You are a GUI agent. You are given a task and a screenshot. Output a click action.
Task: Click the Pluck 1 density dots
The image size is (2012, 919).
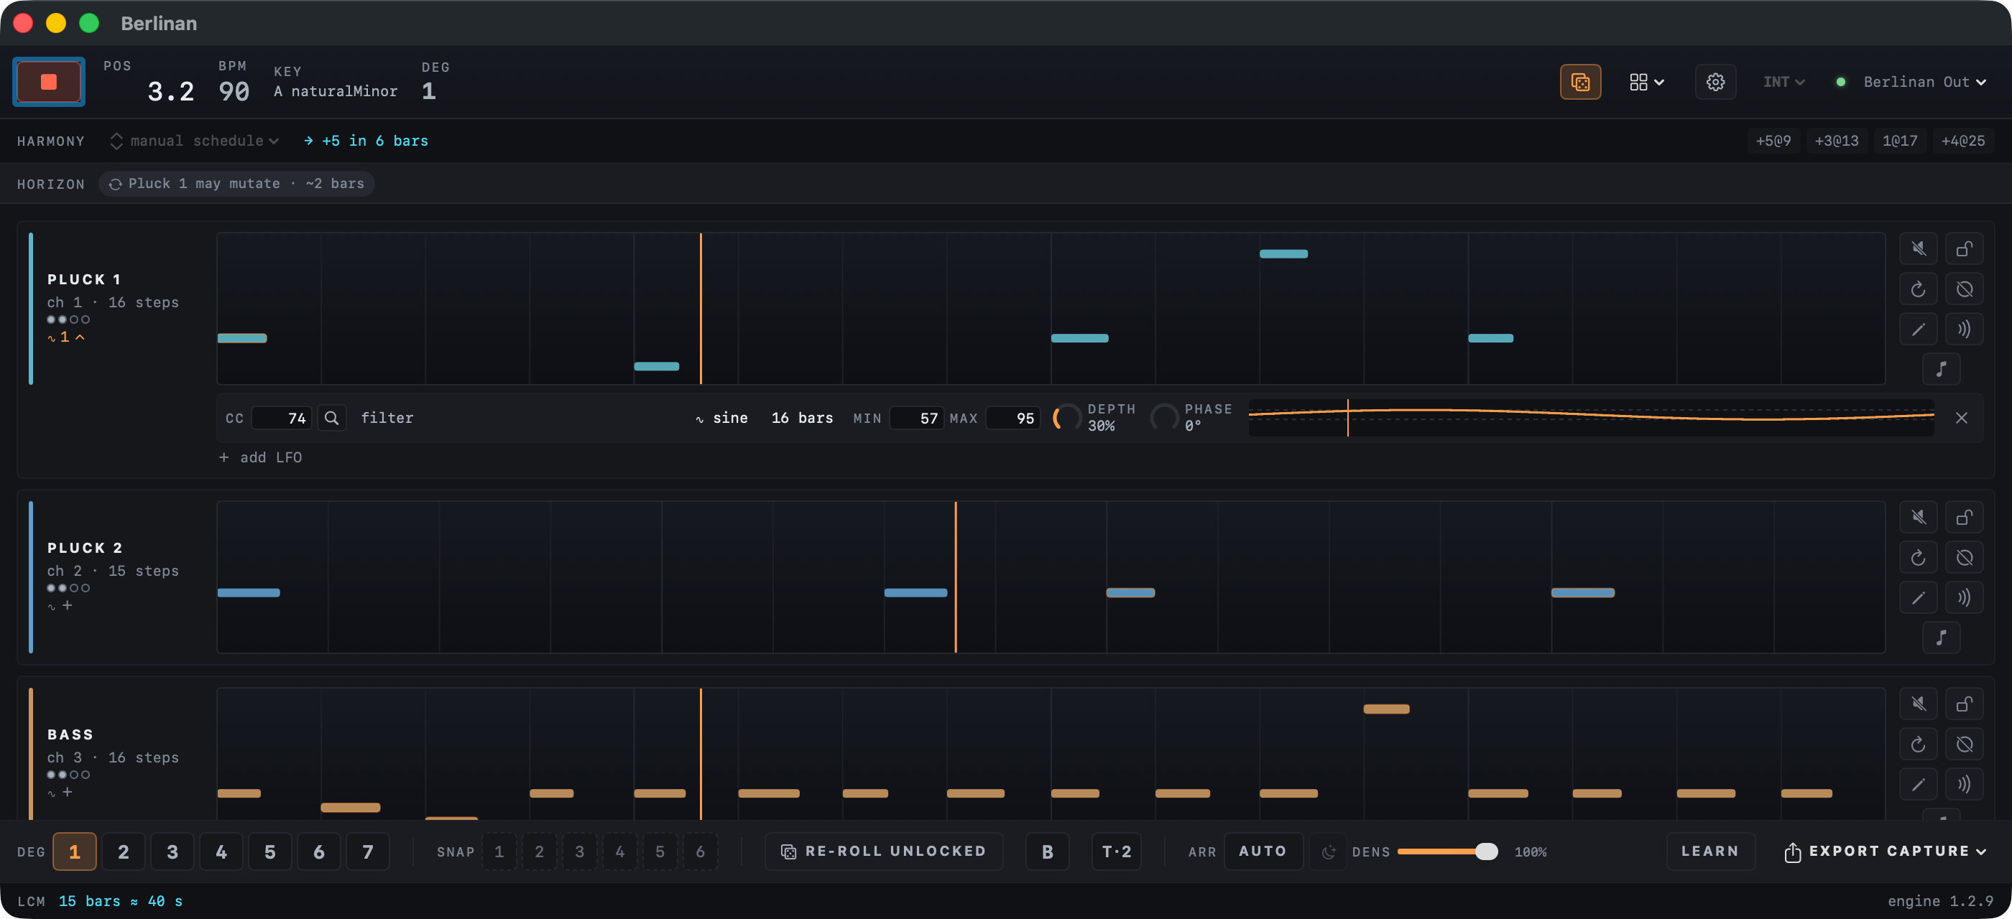pyautogui.click(x=68, y=320)
